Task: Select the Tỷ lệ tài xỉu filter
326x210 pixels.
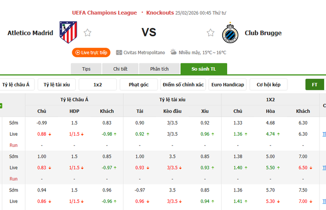Action: [56, 84]
